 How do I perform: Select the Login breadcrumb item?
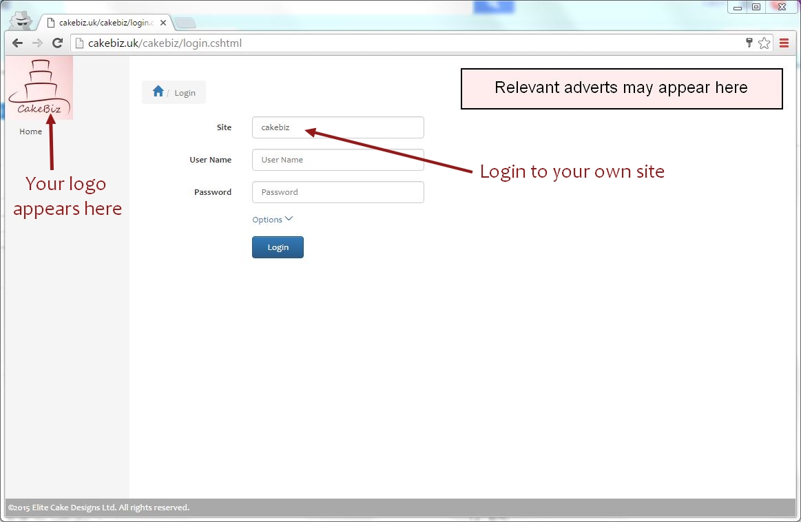click(x=185, y=92)
